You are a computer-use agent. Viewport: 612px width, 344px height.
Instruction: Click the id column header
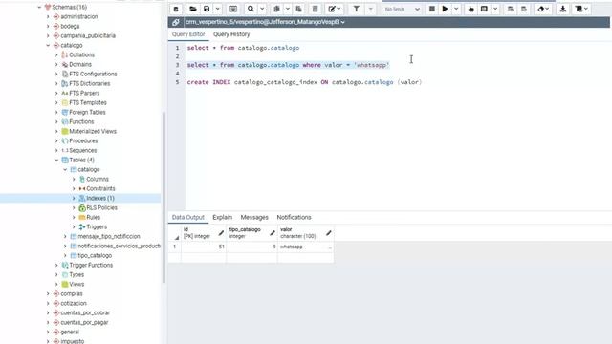204,233
